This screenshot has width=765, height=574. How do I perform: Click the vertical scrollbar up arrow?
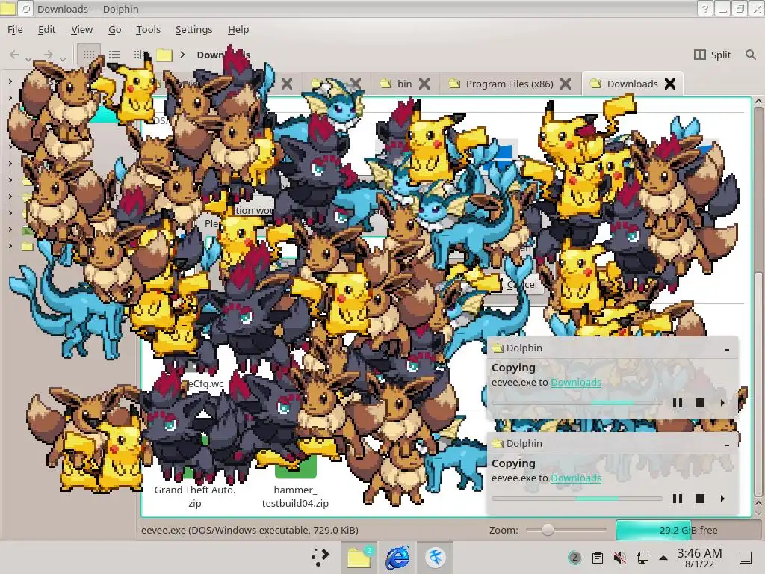(x=758, y=101)
